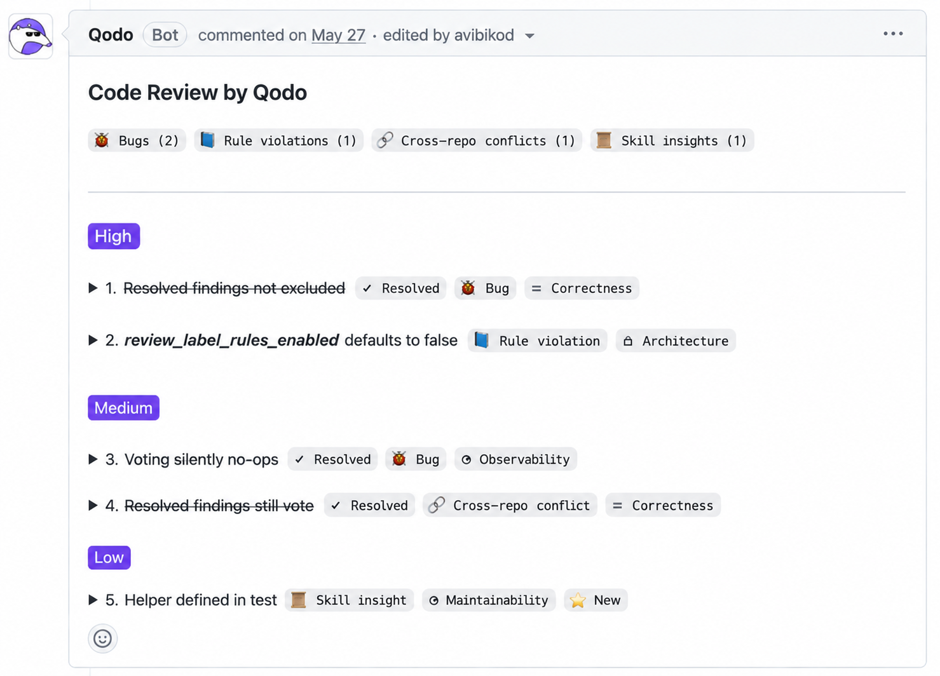Click the link icon in Cross-repo conflicts badge
The height and width of the screenshot is (676, 940).
pos(385,140)
